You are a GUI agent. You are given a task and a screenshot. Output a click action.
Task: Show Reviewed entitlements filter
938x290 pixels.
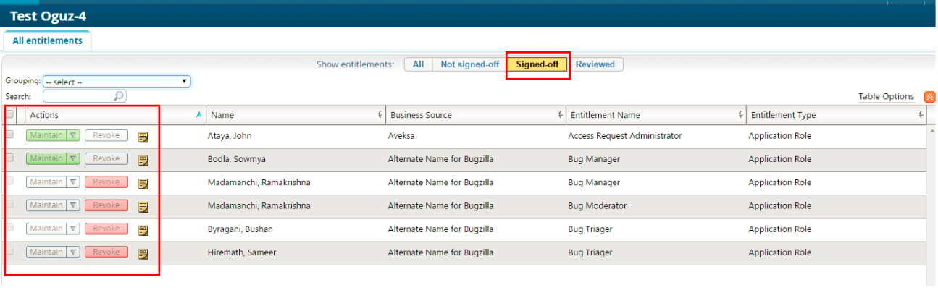tap(595, 64)
